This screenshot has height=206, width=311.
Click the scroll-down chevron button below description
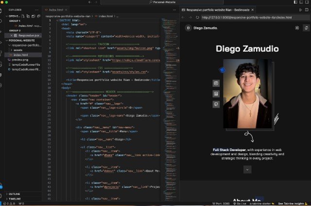tap(247, 170)
